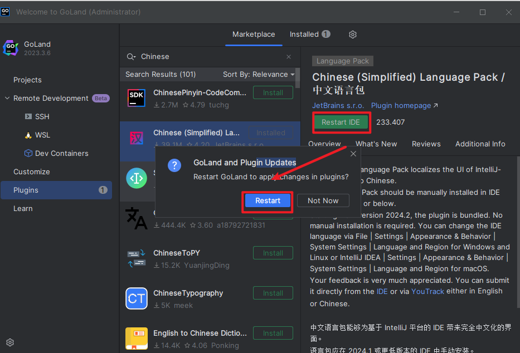Click the GoLand title bar app icon
520x353 pixels.
(5, 12)
